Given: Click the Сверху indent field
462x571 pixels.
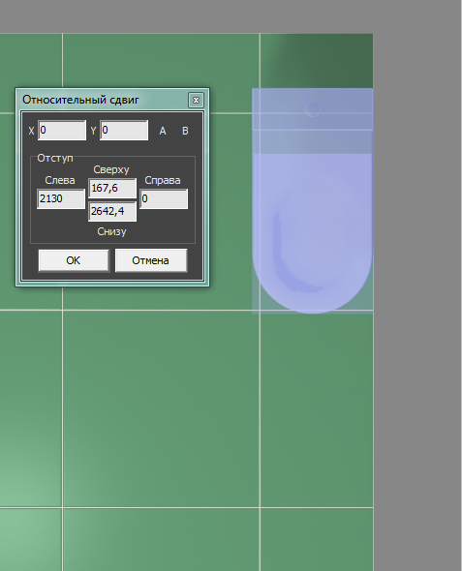Looking at the screenshot, I should tap(112, 189).
